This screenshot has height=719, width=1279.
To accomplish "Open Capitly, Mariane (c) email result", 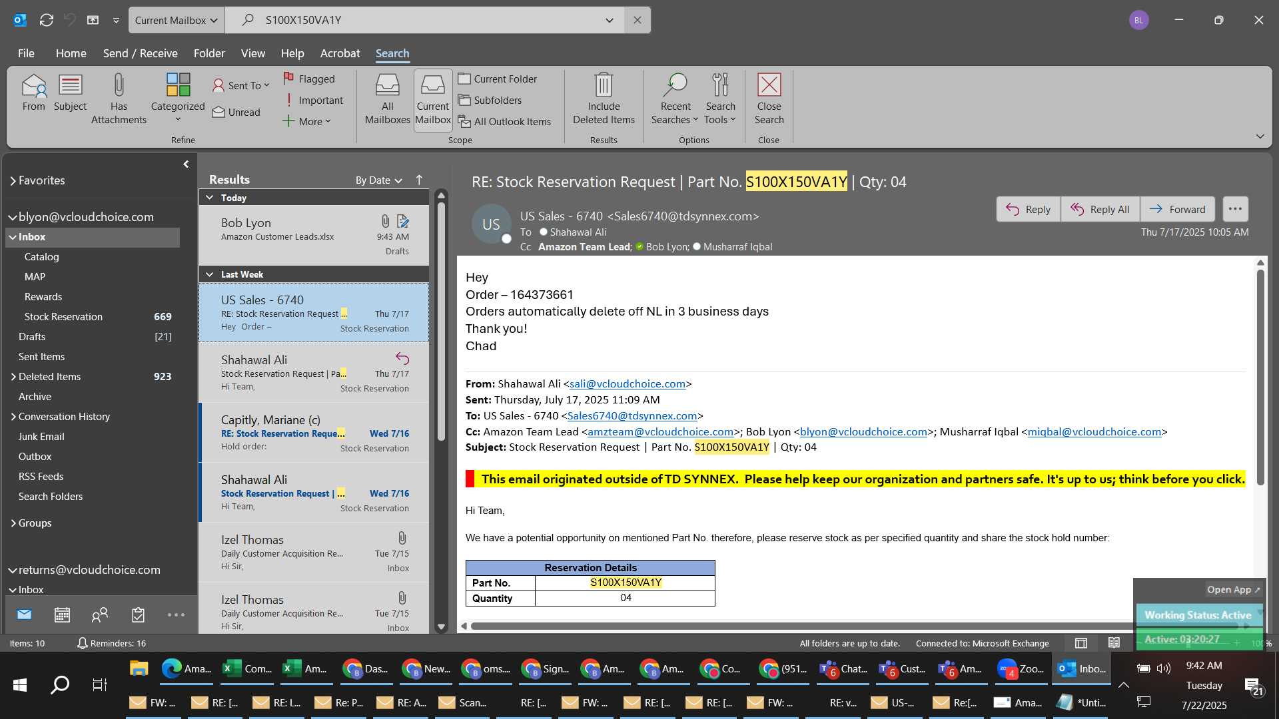I will [x=314, y=433].
